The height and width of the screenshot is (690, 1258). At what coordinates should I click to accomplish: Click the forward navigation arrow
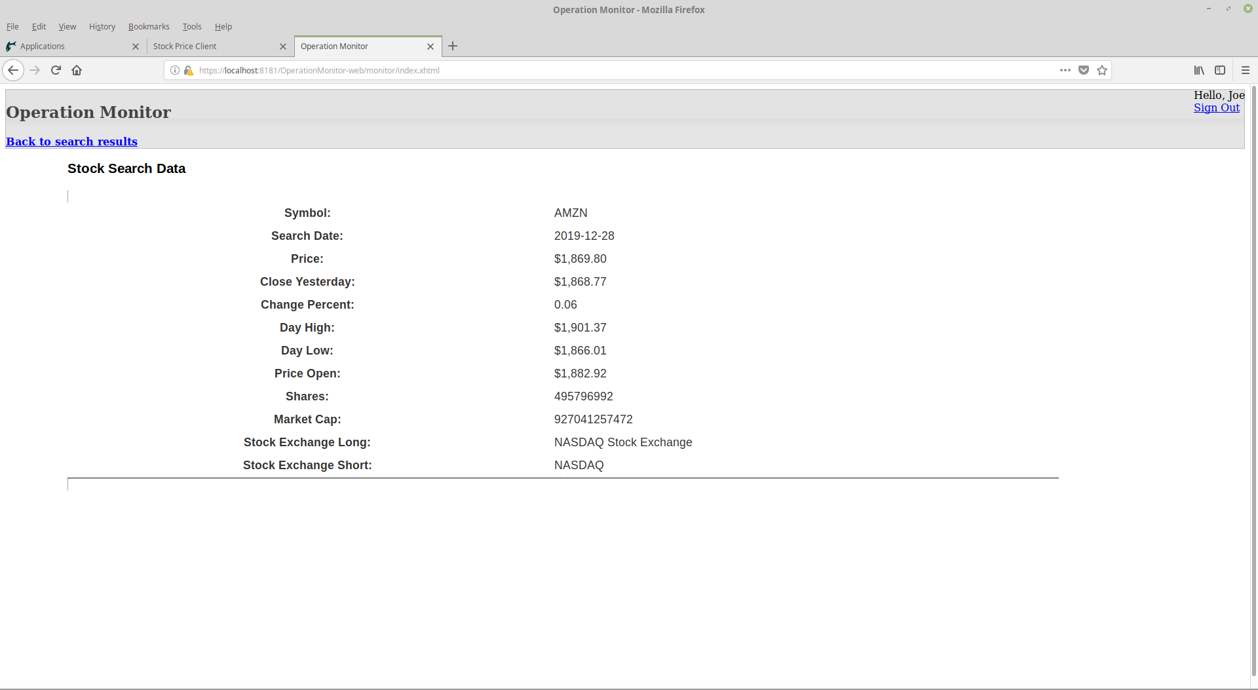coord(35,70)
